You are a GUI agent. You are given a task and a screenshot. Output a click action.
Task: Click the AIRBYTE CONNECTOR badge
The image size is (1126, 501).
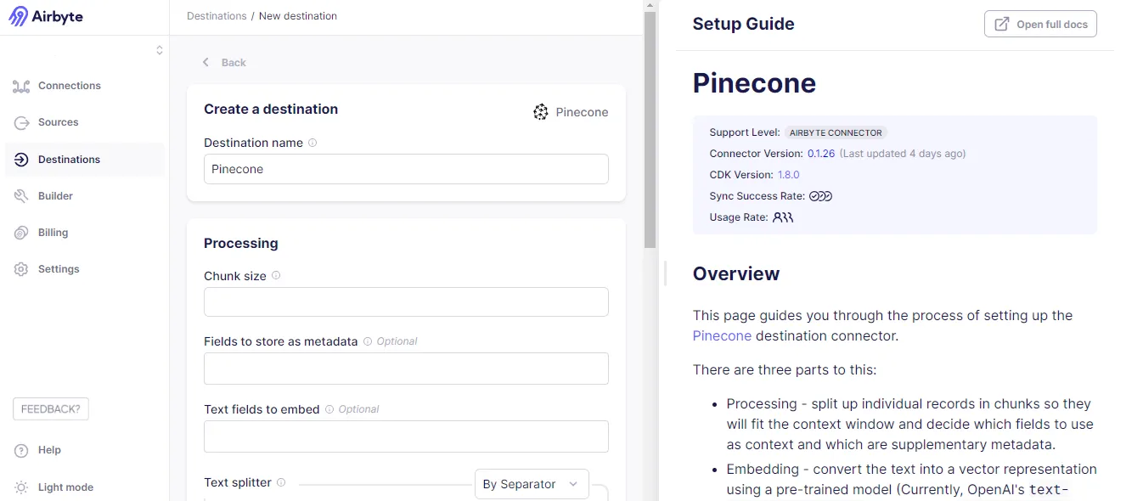click(836, 132)
